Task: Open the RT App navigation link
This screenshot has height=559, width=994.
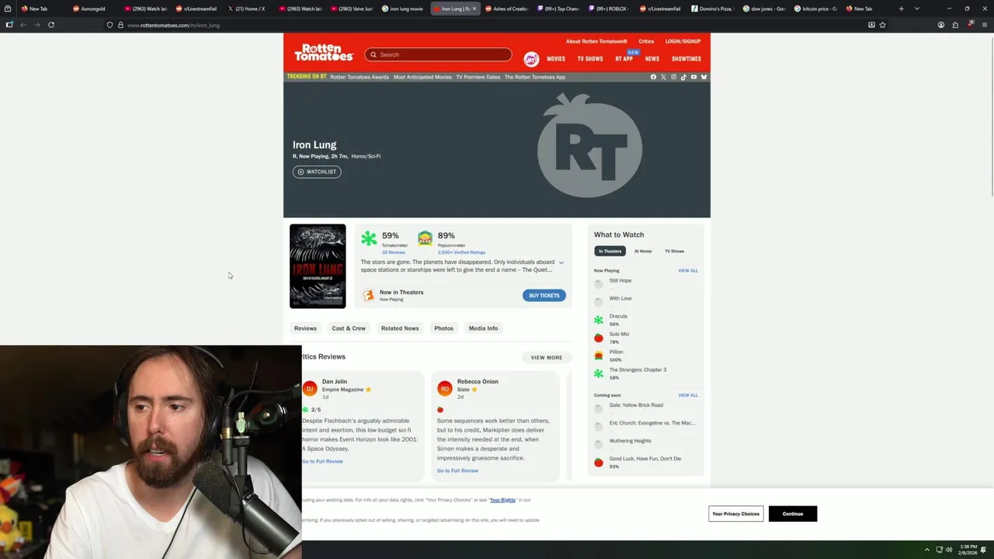Action: 624,59
